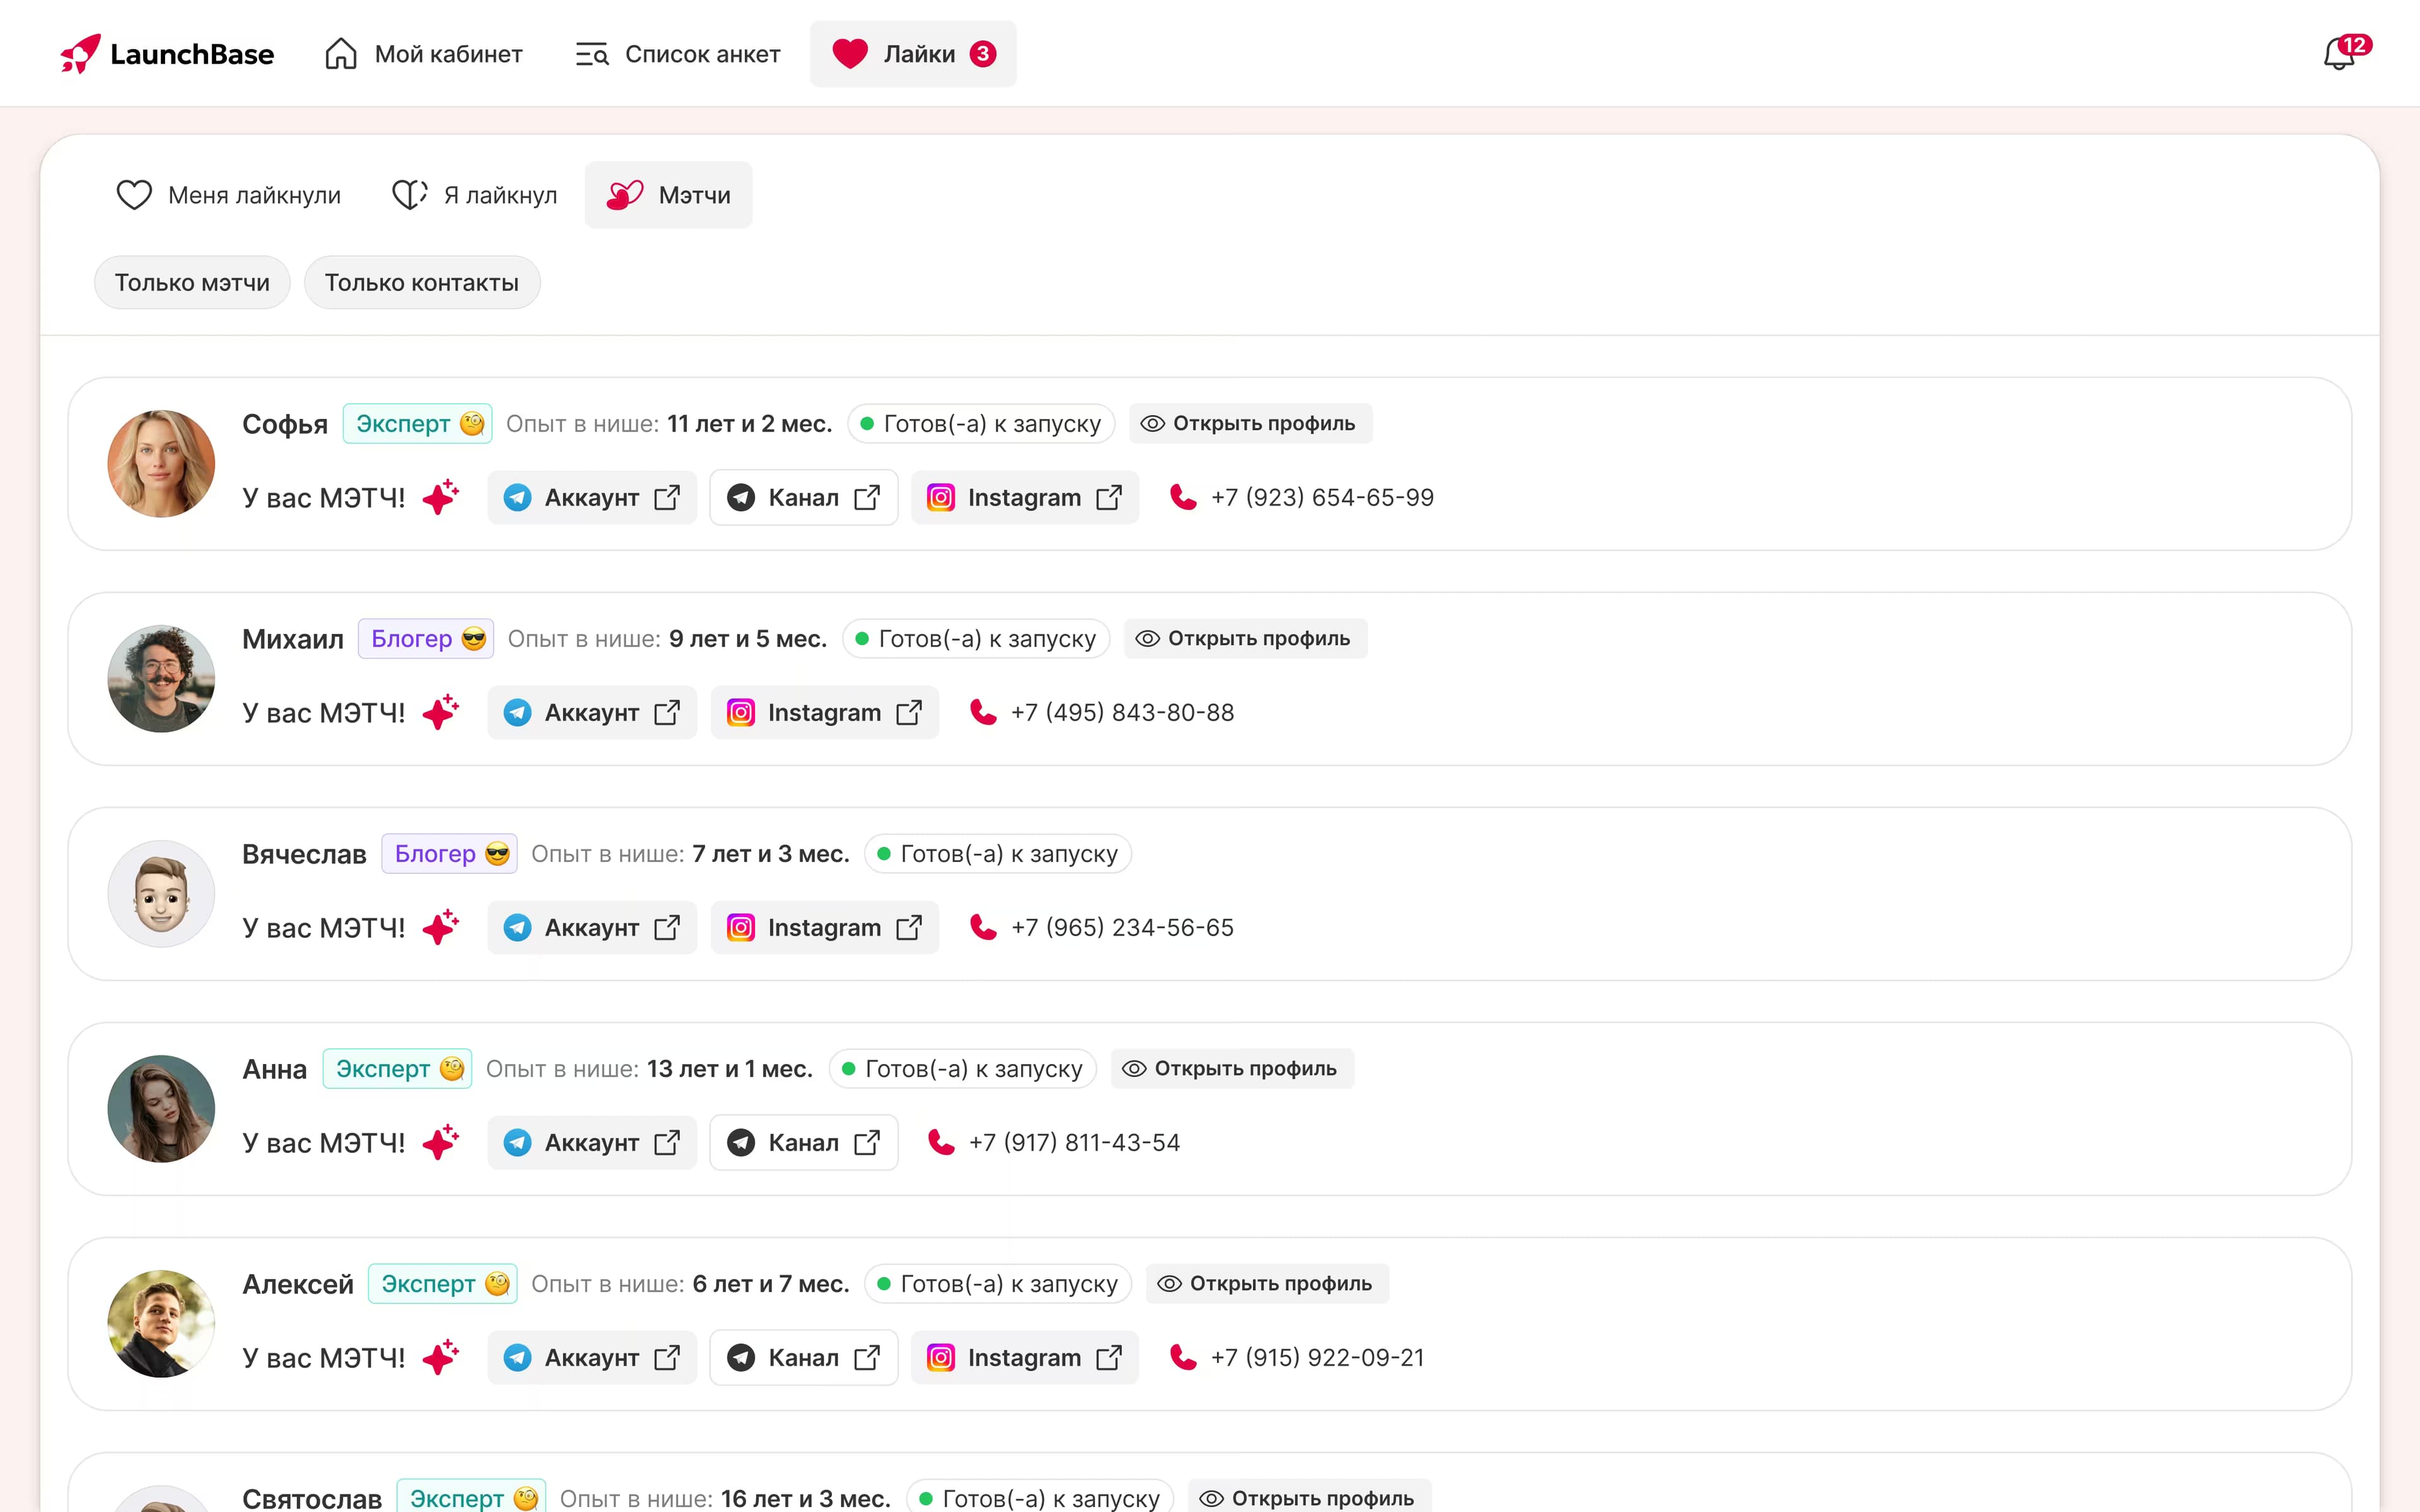Open Михаил's Instagram link
2420x1512 pixels.
(x=824, y=712)
